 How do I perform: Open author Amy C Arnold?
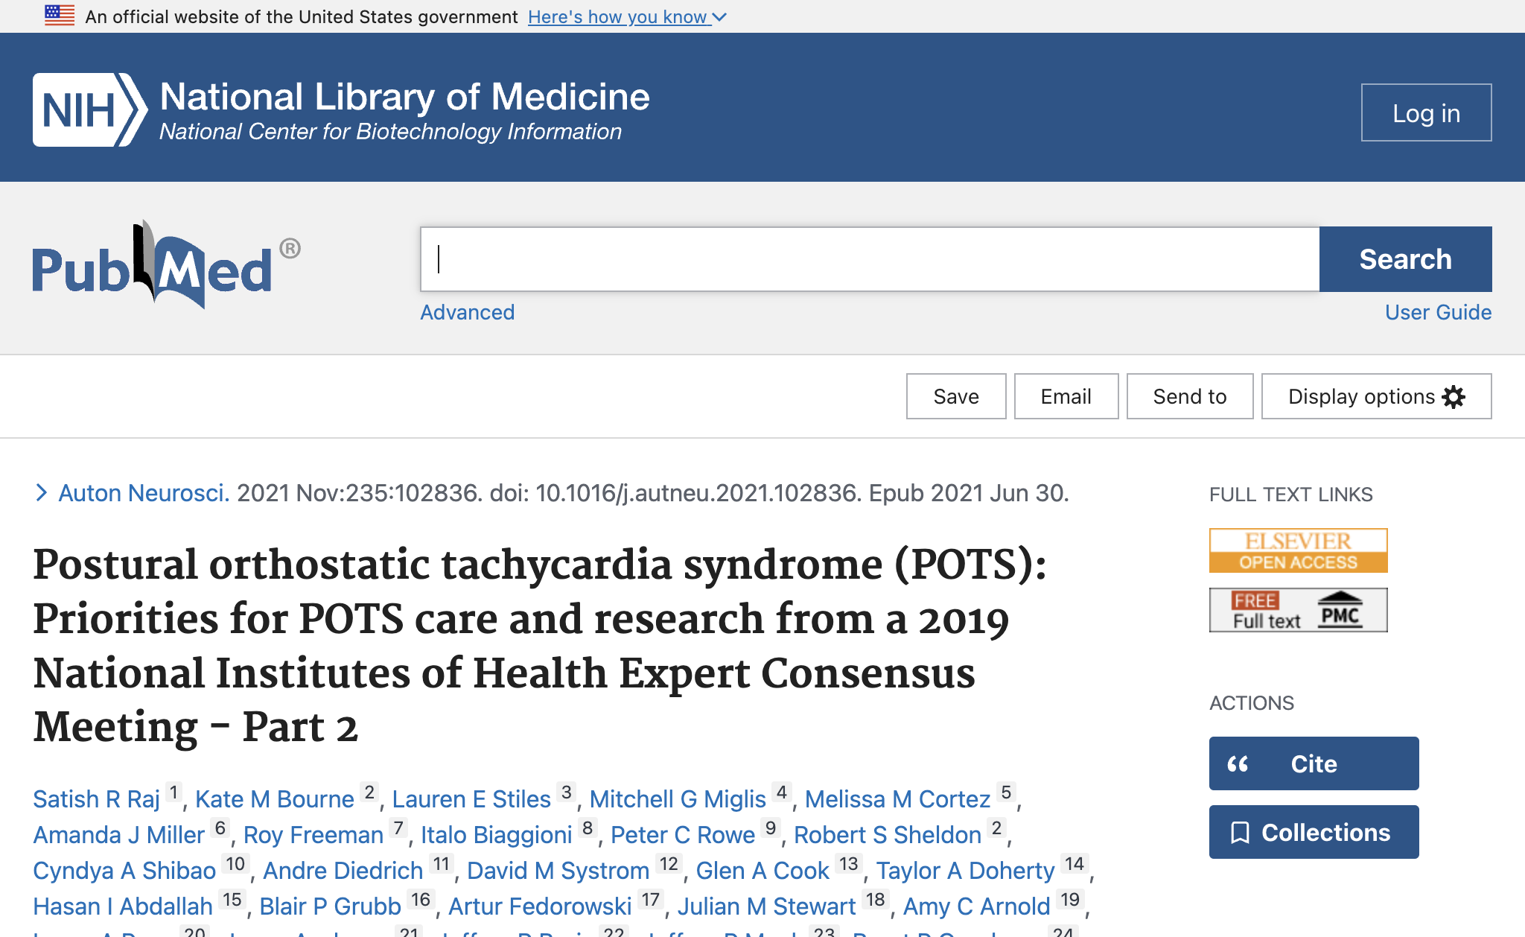click(976, 906)
